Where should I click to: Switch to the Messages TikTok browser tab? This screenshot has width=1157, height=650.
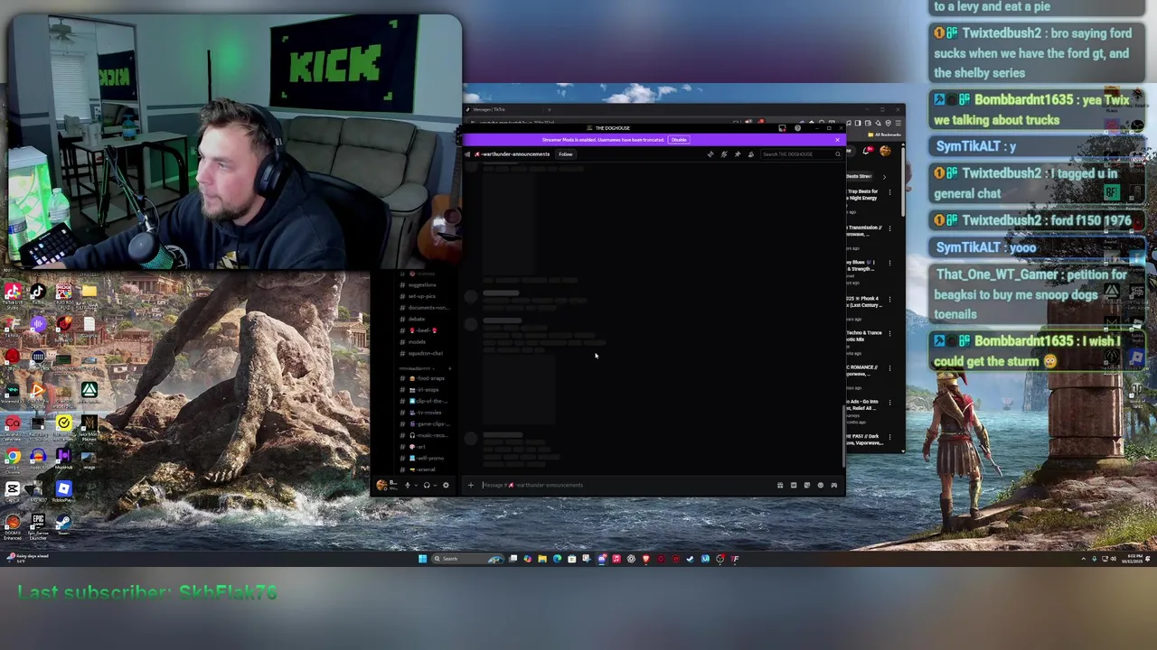(x=502, y=109)
